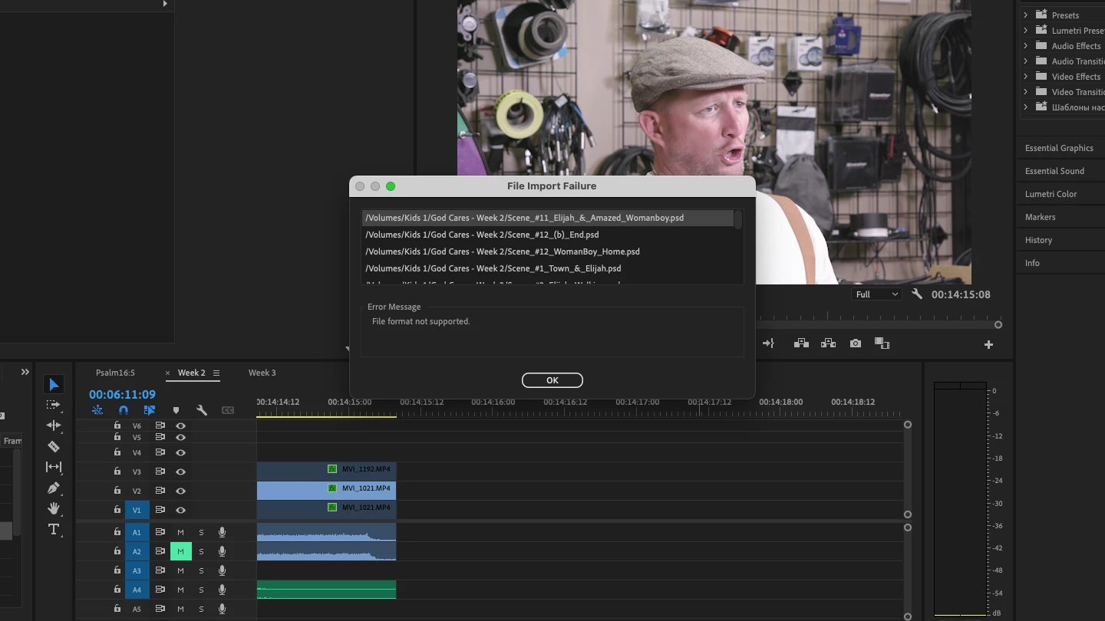Switch to the Week 3 sequence tab
The width and height of the screenshot is (1105, 621).
[x=262, y=373]
